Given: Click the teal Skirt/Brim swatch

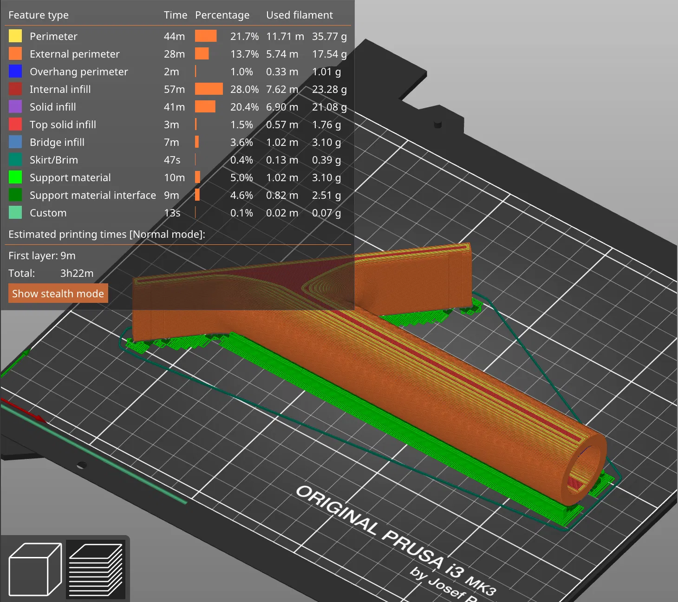Looking at the screenshot, I should (15, 160).
